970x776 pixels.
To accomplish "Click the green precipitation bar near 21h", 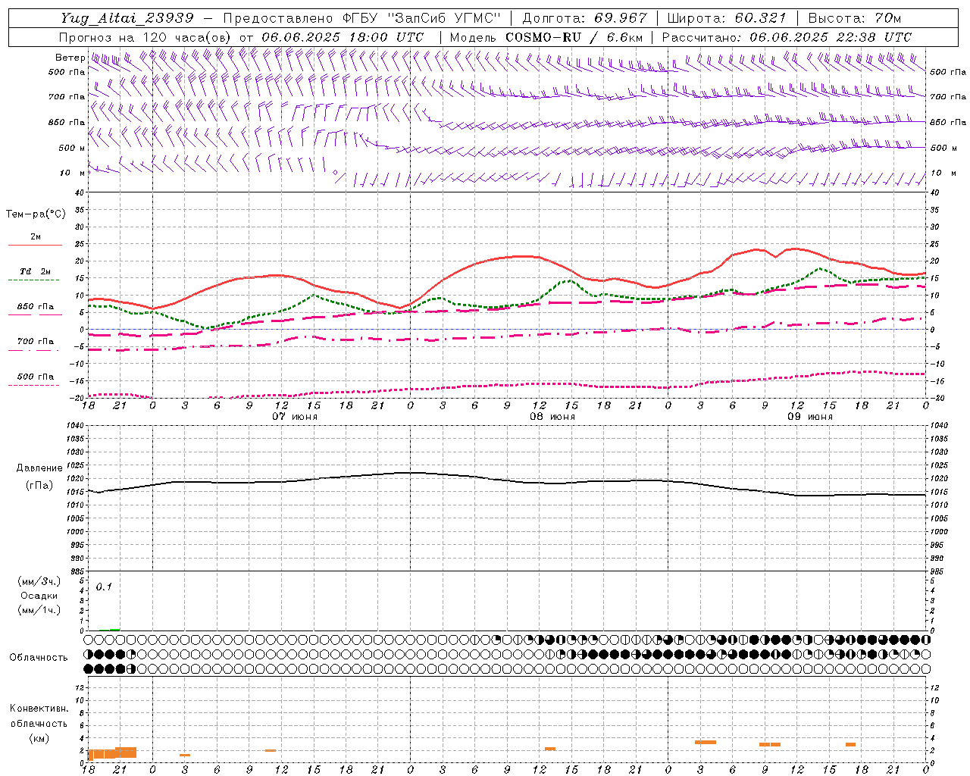I will [114, 630].
